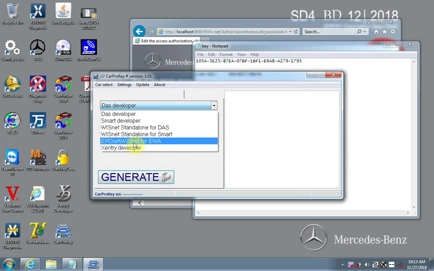Collapse the Das developer combo box arrow

pyautogui.click(x=214, y=105)
